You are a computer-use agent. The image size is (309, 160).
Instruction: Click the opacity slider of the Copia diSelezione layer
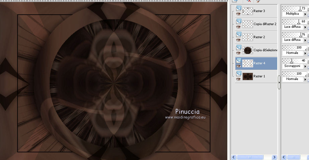tap(294, 48)
